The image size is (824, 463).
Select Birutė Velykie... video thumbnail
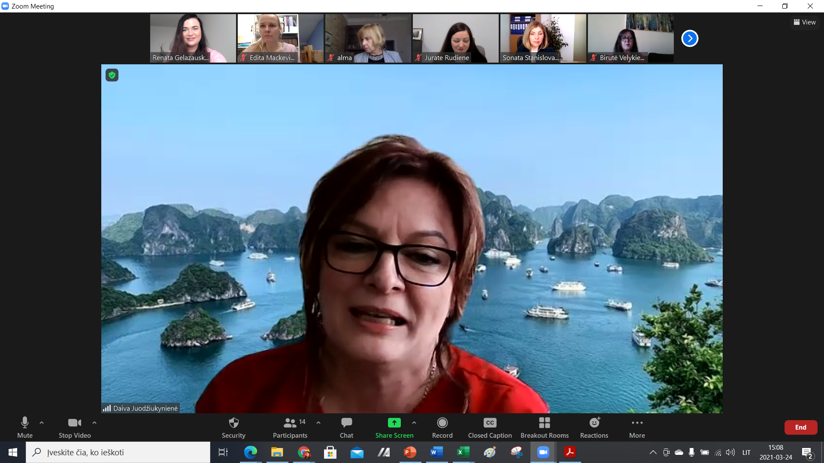point(631,39)
